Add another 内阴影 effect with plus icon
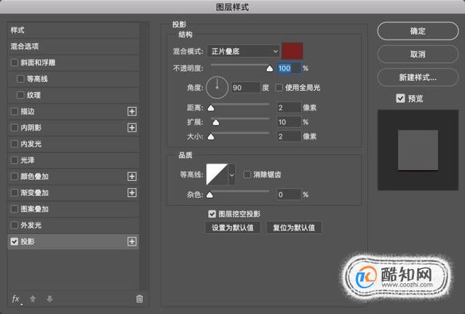Viewport: 465px width, 314px height. pyautogui.click(x=132, y=128)
